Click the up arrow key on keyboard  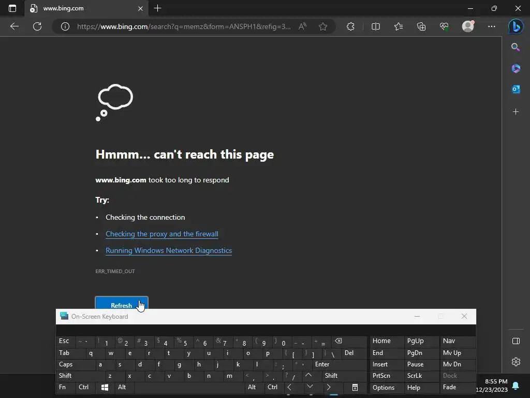click(x=308, y=376)
